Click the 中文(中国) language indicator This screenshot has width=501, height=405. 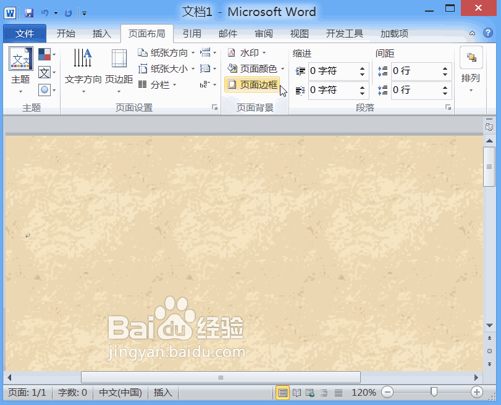tap(120, 393)
